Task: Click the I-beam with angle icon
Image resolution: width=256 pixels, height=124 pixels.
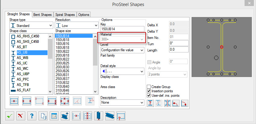Action: 90,101
